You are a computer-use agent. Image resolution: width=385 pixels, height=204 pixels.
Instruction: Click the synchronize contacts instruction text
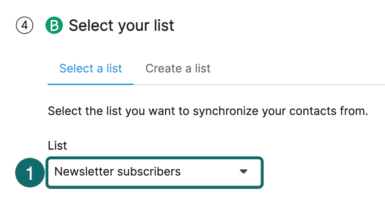208,111
